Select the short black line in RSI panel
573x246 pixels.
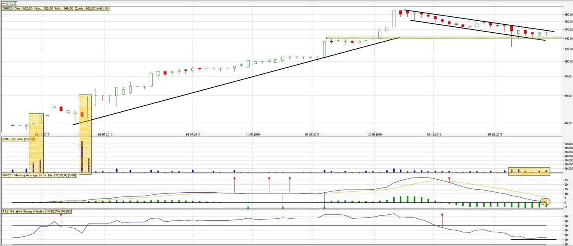(x=533, y=240)
